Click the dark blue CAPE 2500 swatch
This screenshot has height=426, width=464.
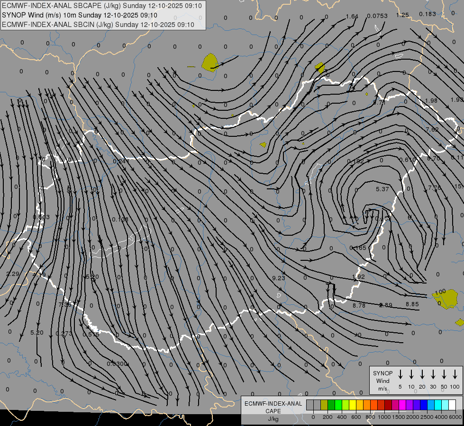tap(424, 405)
